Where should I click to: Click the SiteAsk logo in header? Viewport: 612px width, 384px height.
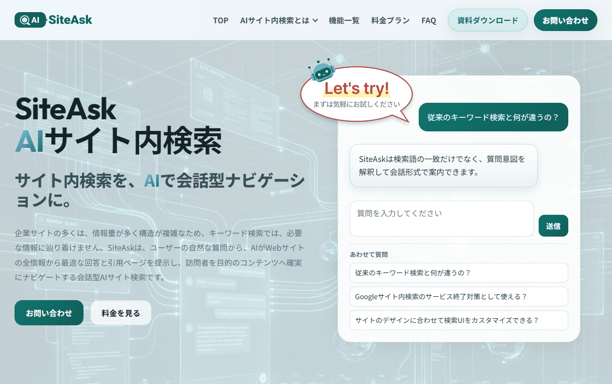point(53,20)
